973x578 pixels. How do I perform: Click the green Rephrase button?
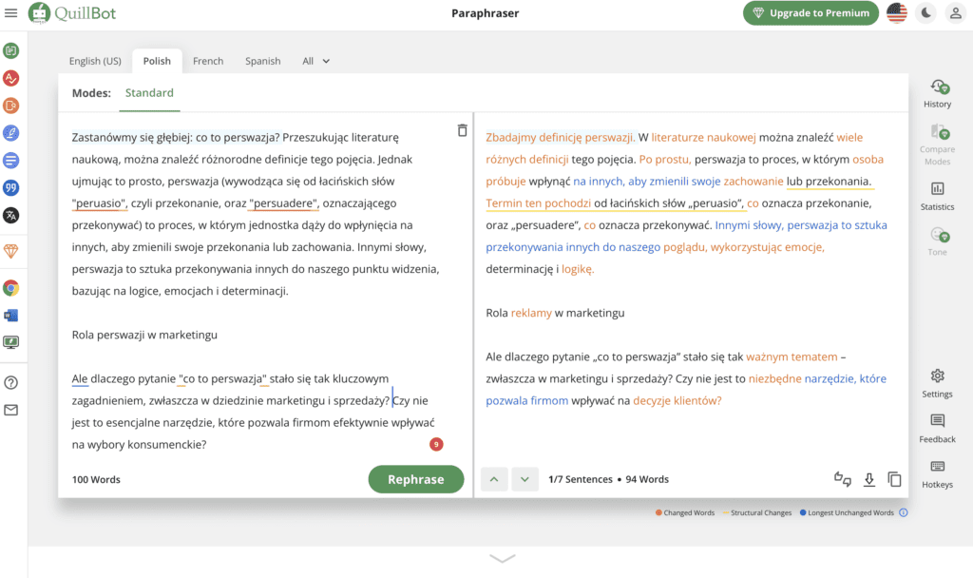pyautogui.click(x=416, y=479)
